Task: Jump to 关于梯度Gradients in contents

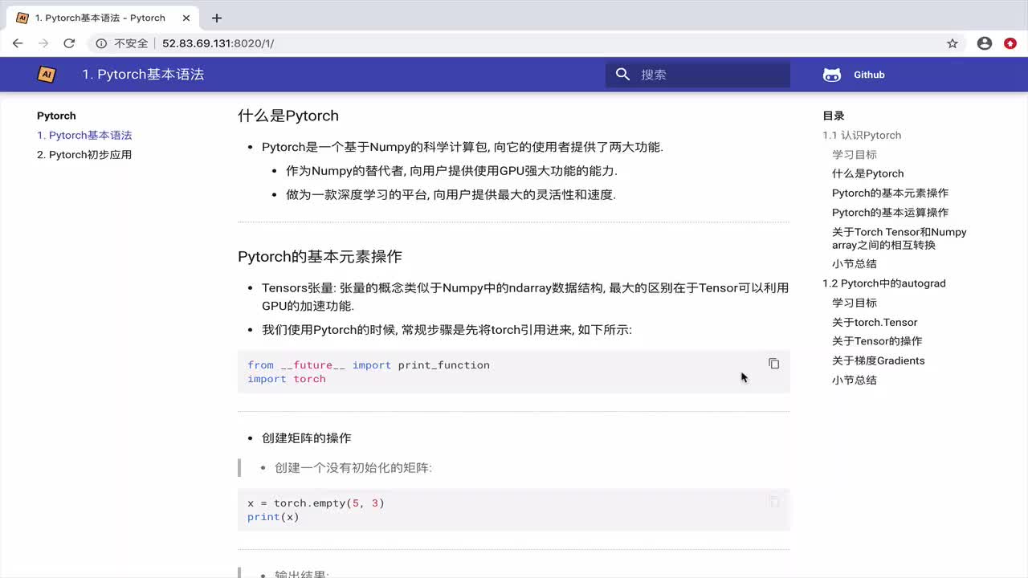Action: coord(879,360)
